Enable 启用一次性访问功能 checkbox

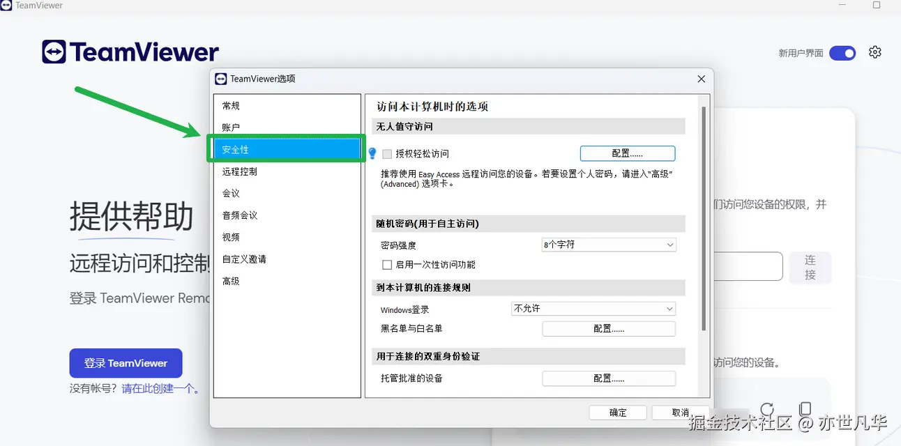tap(387, 265)
